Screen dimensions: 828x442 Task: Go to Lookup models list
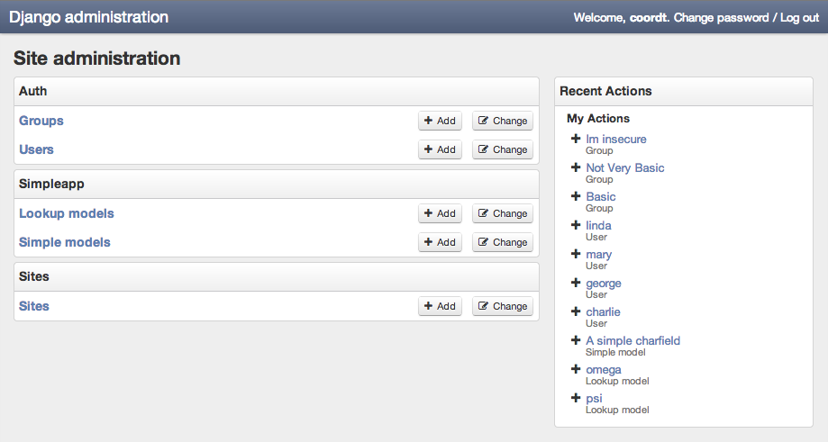click(67, 213)
